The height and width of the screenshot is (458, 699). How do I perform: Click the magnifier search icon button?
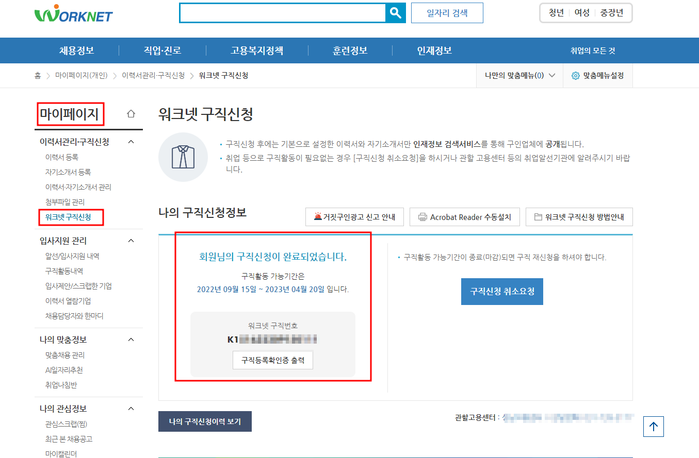click(396, 13)
